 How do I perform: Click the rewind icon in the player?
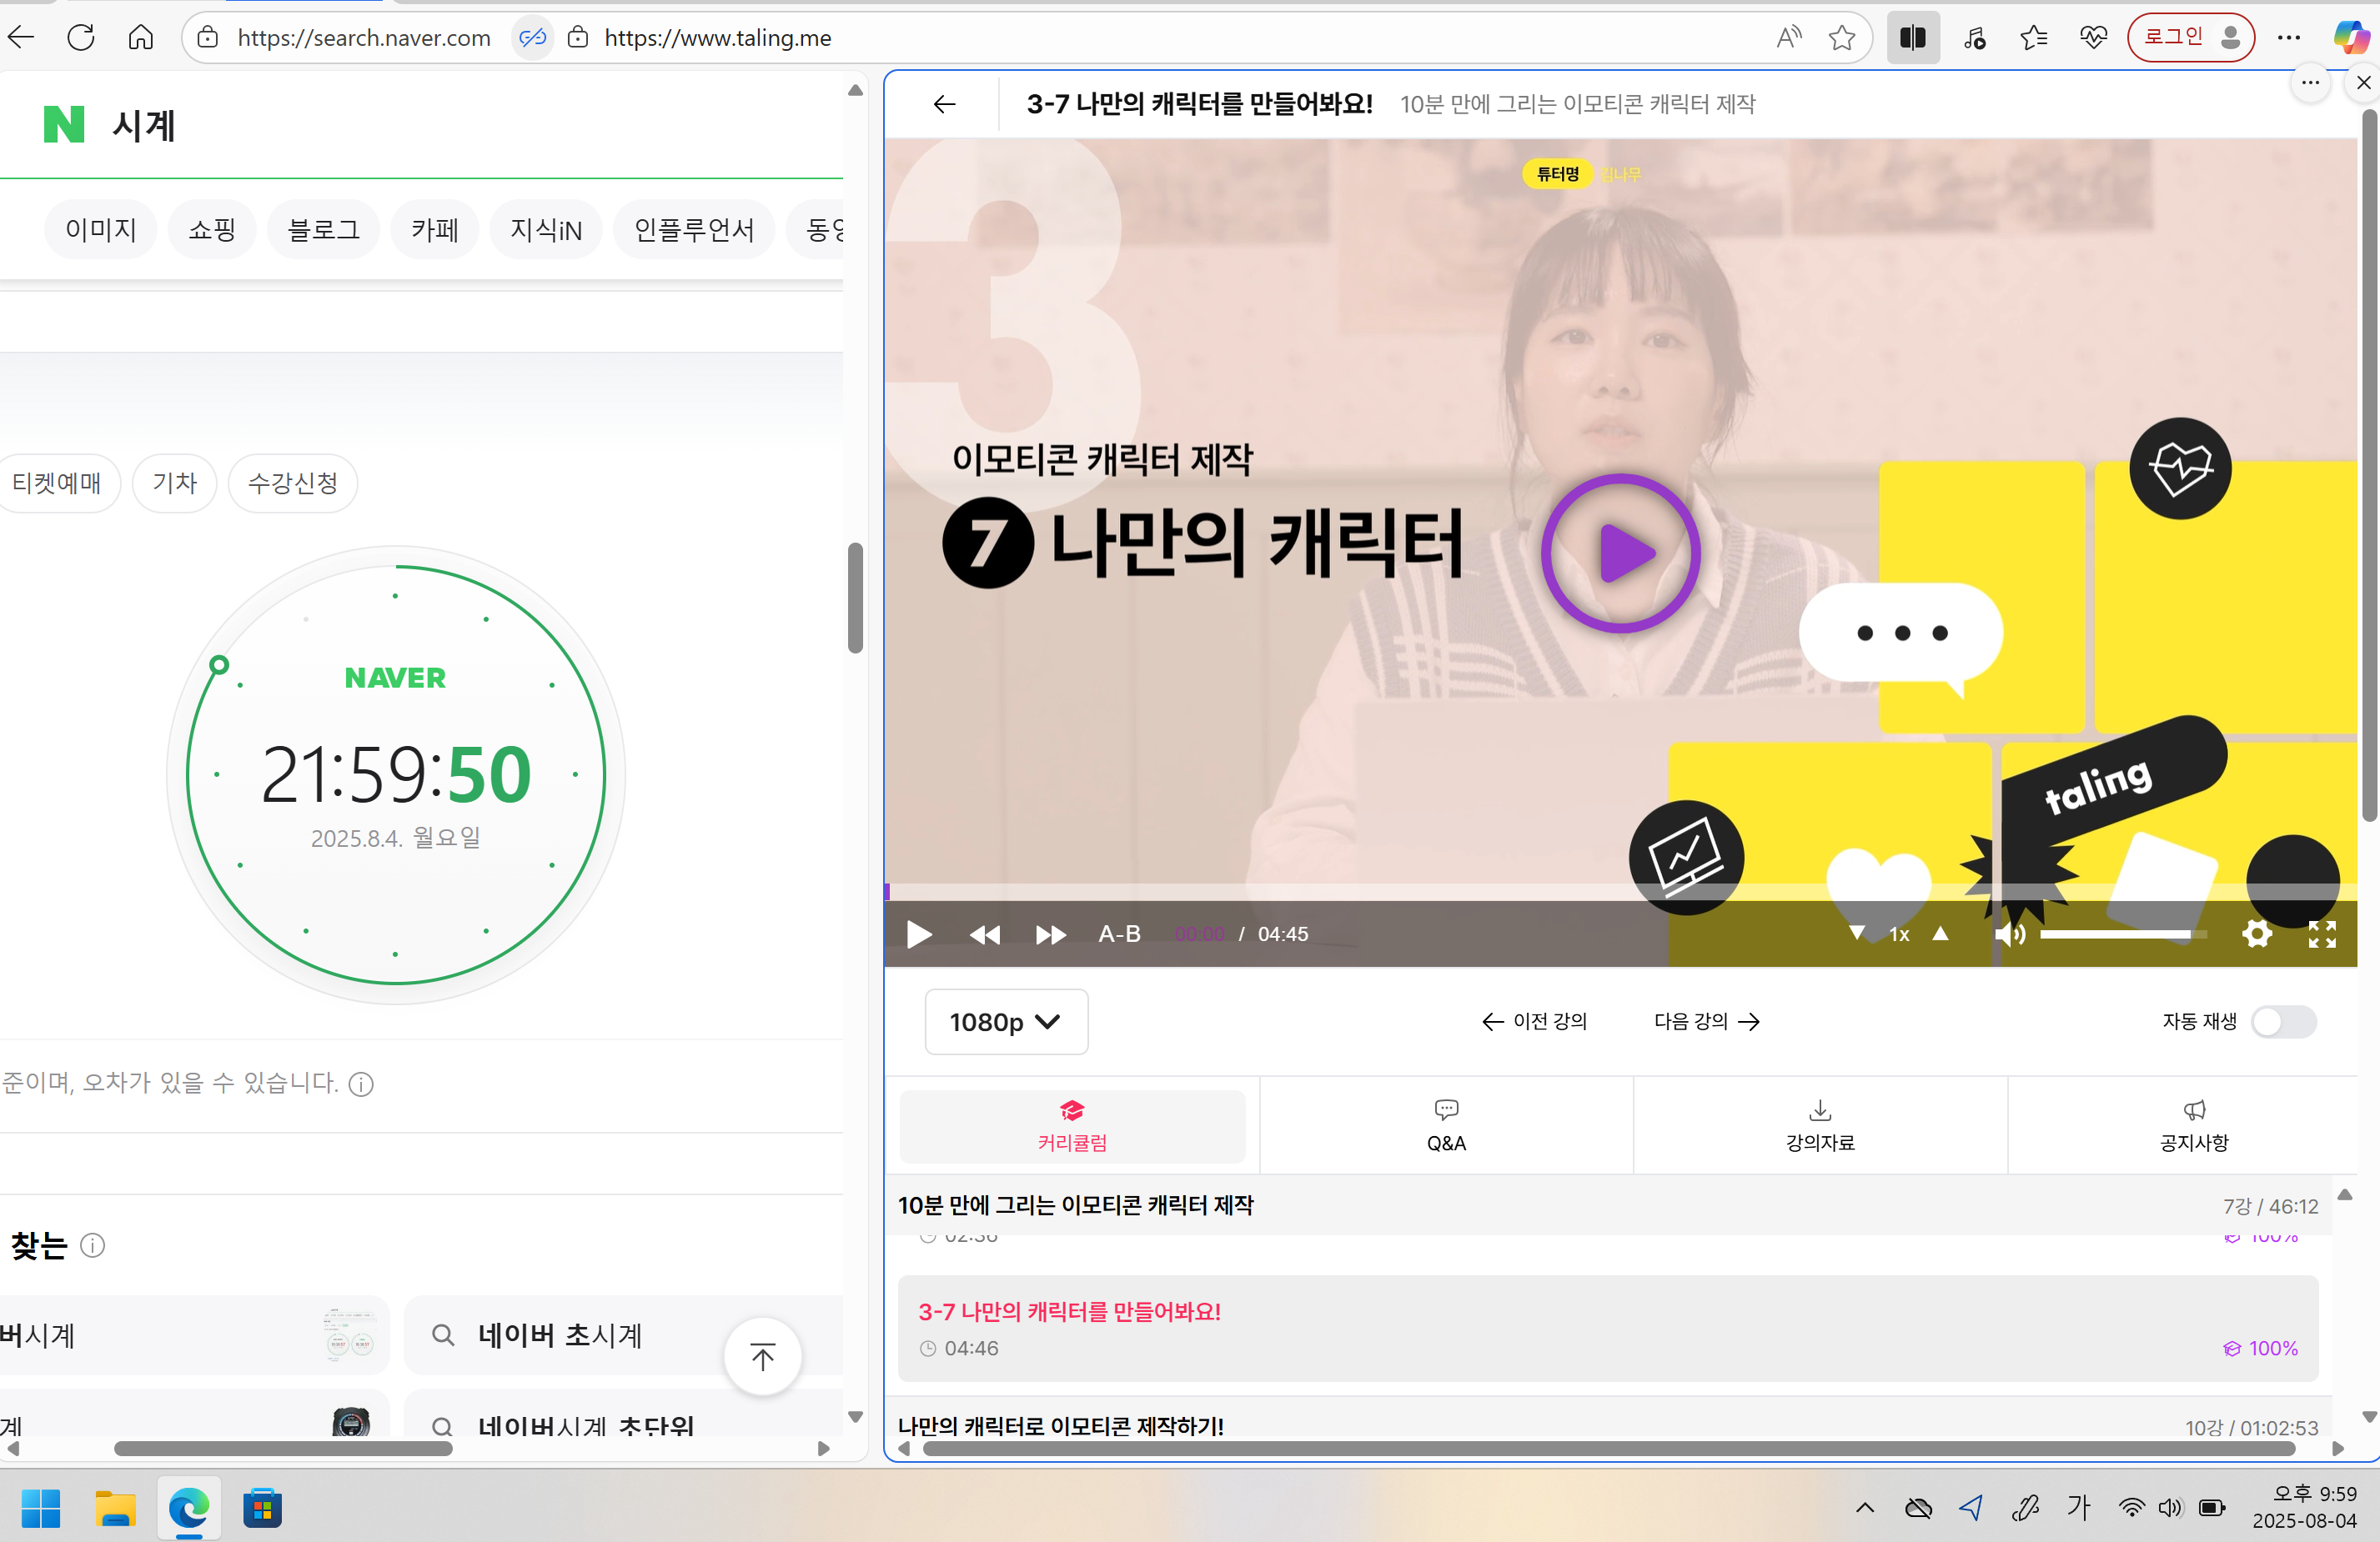point(985,934)
